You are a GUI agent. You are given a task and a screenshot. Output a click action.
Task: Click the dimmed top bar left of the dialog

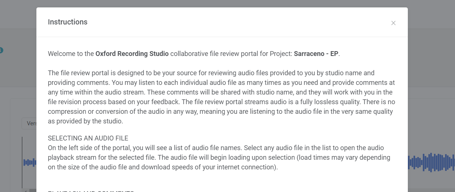coord(18,14)
